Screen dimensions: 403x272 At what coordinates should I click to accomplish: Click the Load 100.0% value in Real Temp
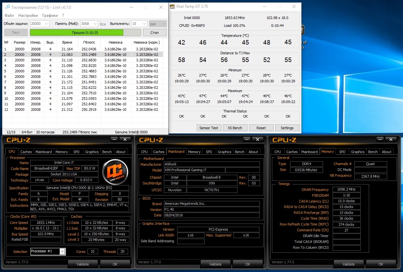(x=235, y=26)
